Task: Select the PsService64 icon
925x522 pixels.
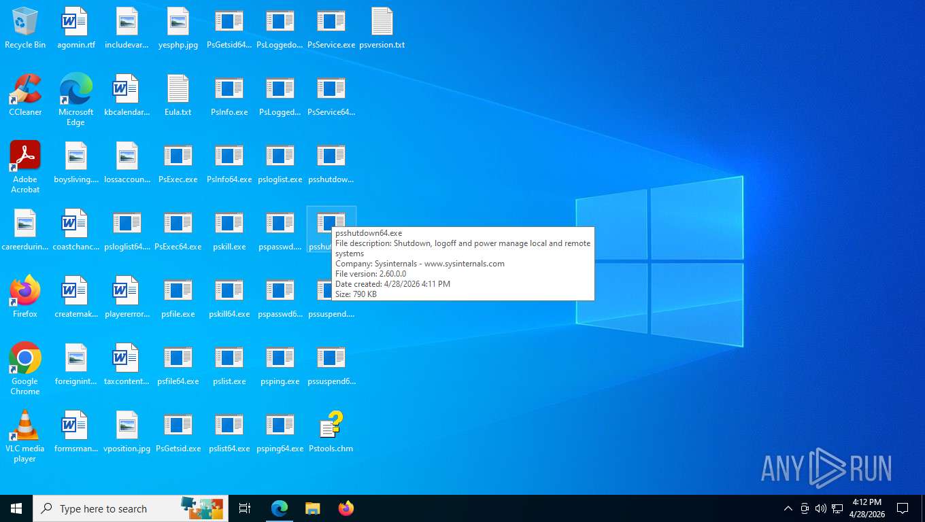Action: [331, 96]
